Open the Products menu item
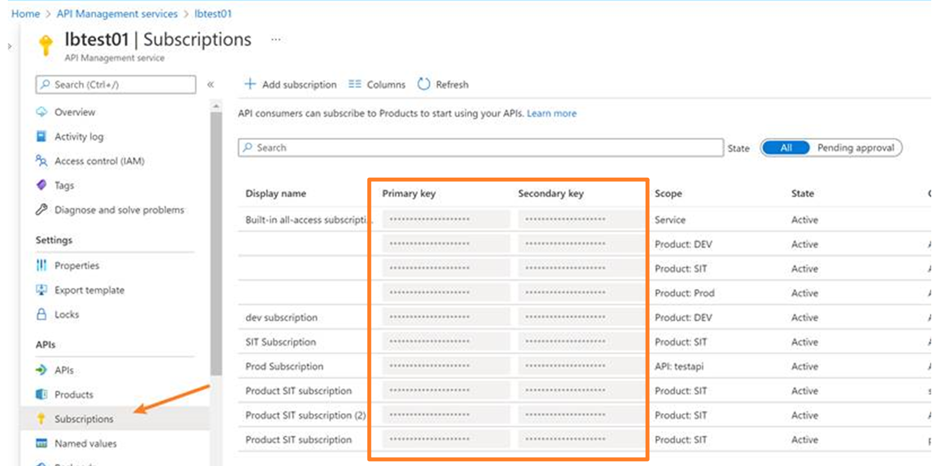 [x=73, y=394]
